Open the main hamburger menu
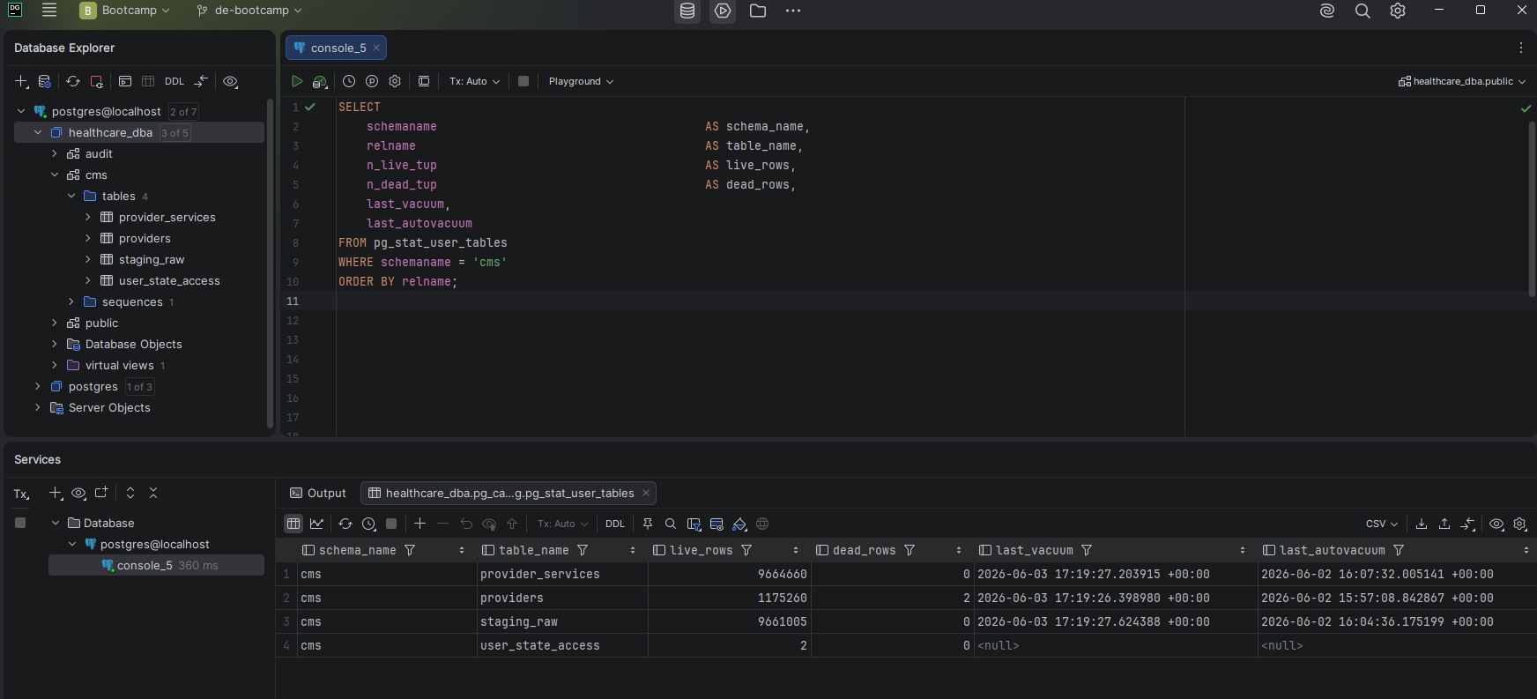 (49, 11)
